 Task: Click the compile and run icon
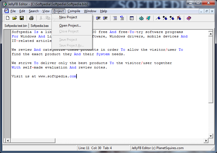click(x=148, y=18)
